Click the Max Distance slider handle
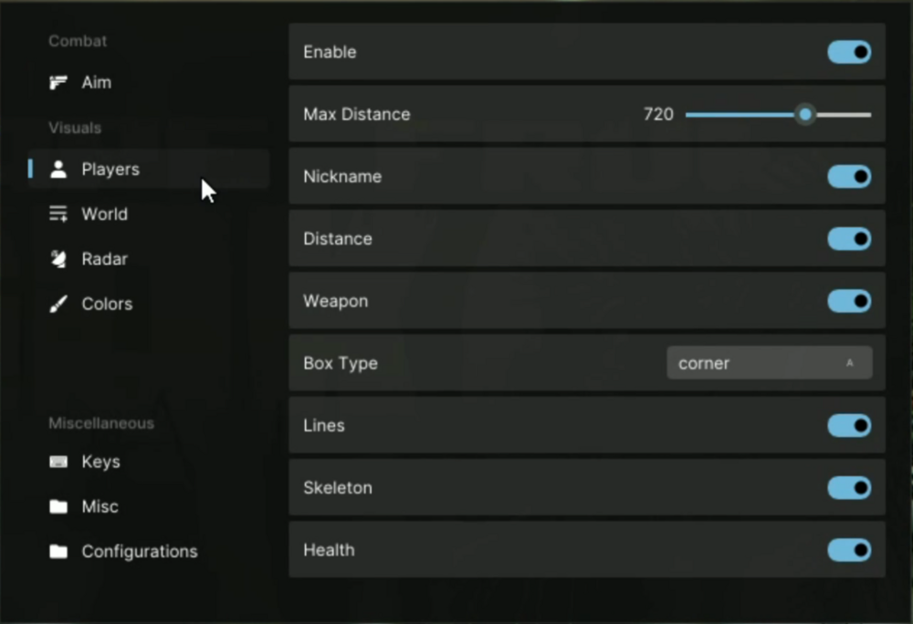The width and height of the screenshot is (913, 624). coord(805,114)
